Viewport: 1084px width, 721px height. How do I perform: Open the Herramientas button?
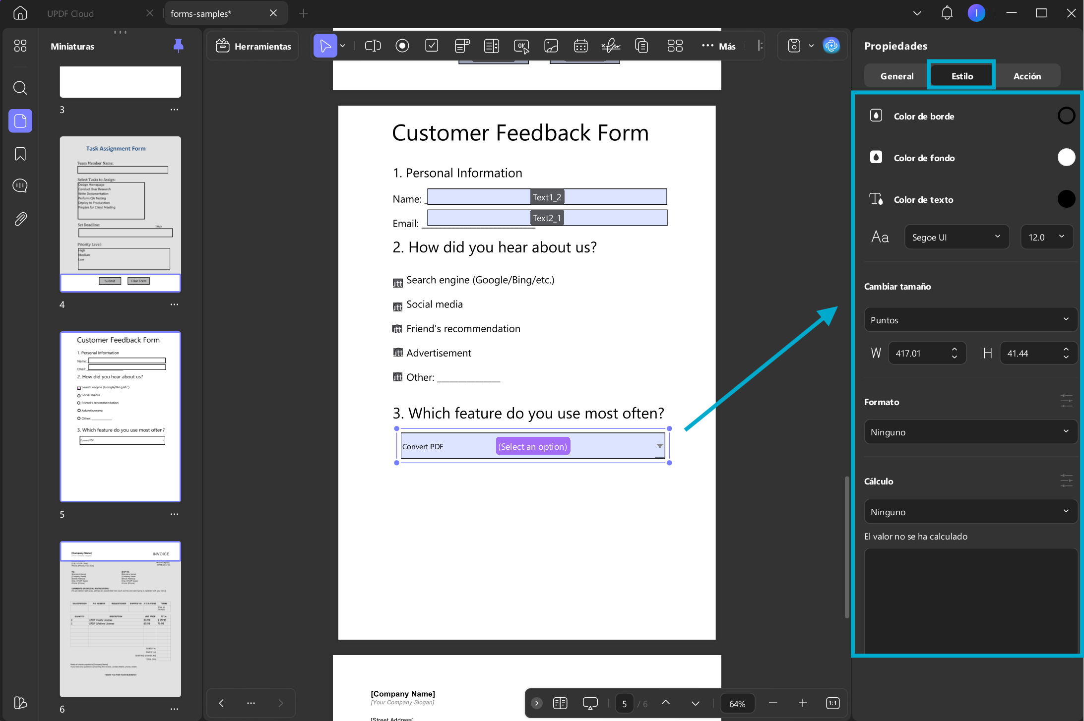(253, 46)
